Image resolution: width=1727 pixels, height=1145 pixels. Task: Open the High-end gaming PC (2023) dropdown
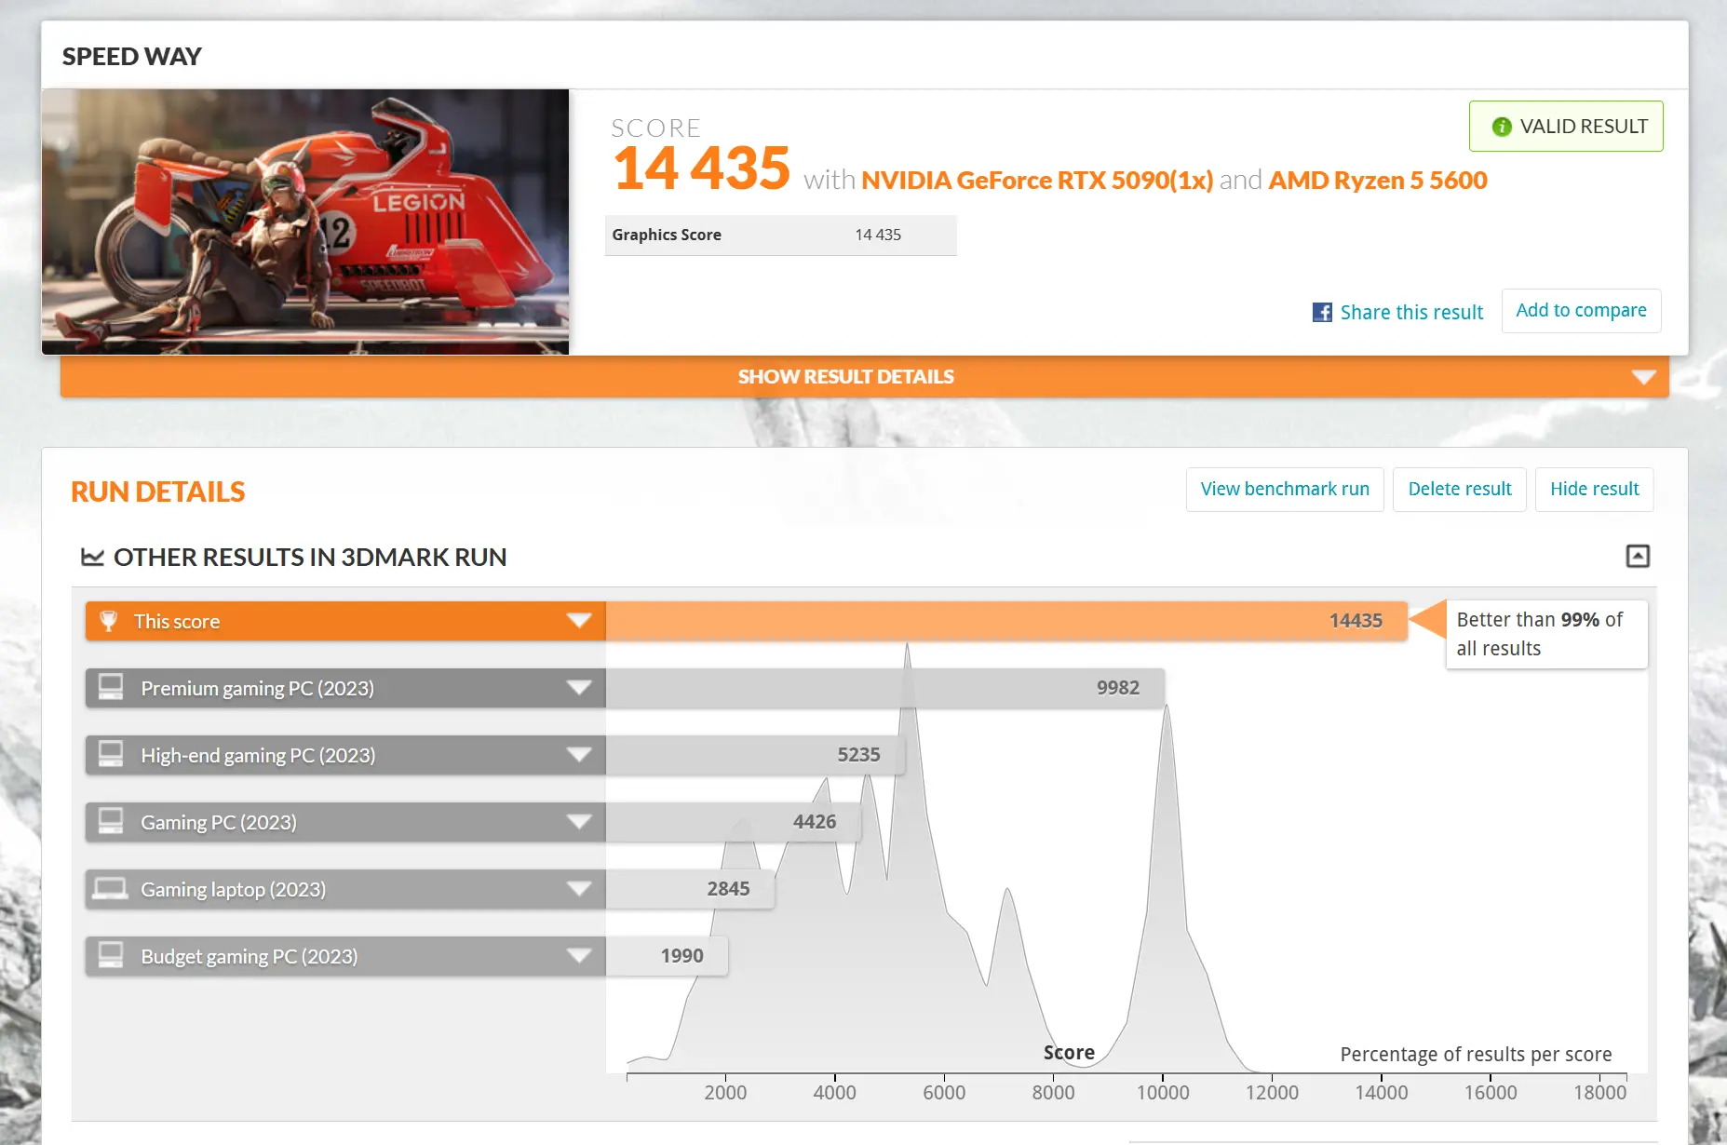(579, 754)
